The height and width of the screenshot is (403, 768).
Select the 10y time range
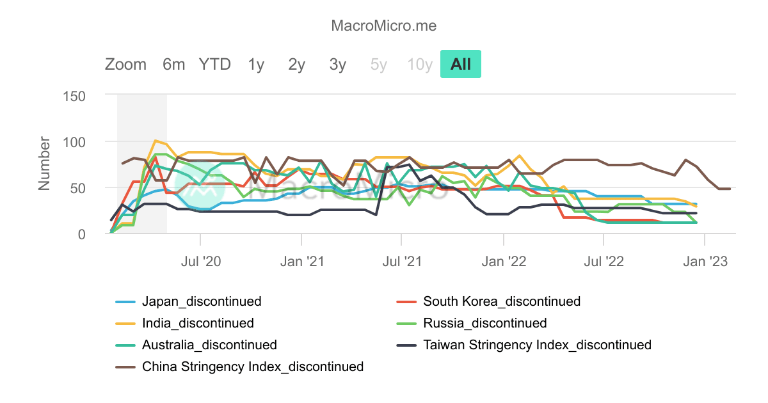419,64
